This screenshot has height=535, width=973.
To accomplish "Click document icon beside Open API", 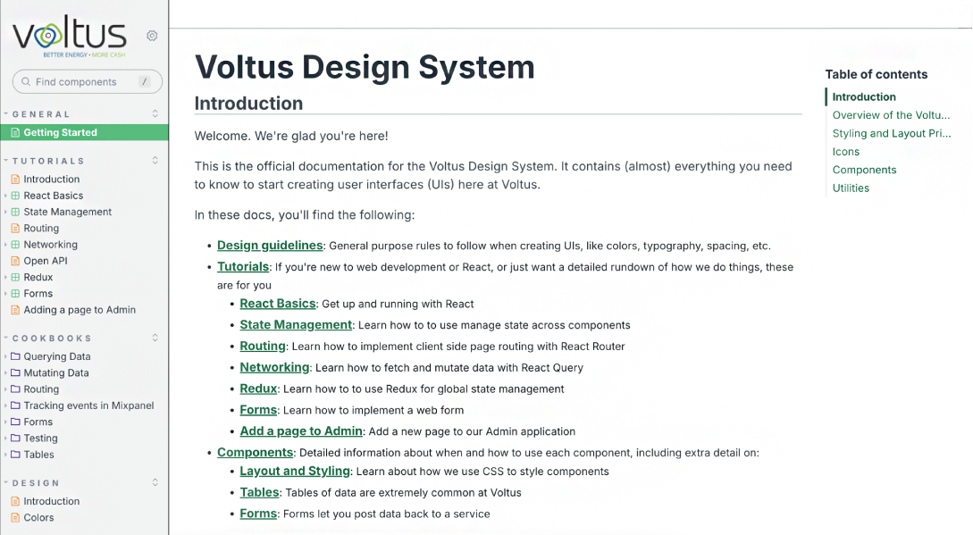I will pos(15,261).
